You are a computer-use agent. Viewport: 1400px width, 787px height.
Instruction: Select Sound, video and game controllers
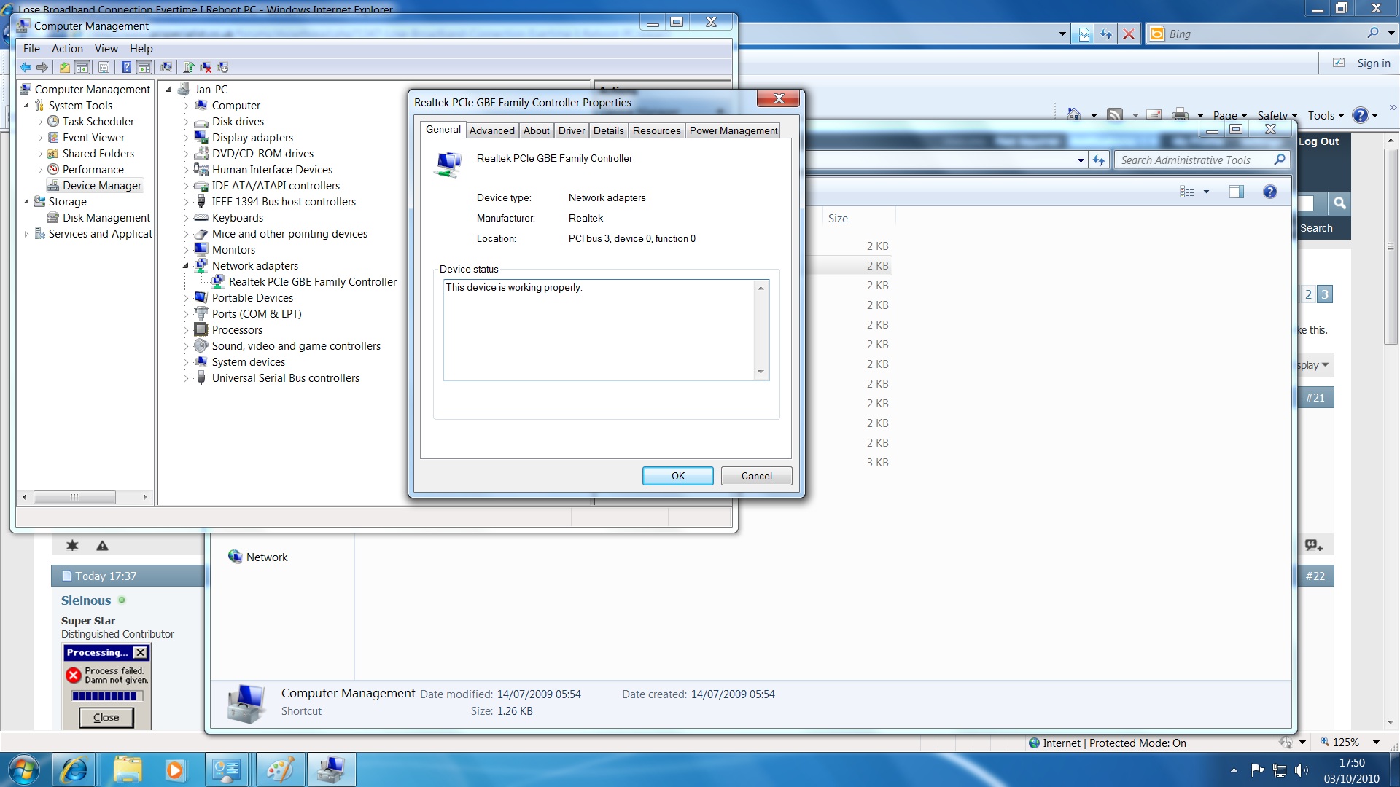296,346
